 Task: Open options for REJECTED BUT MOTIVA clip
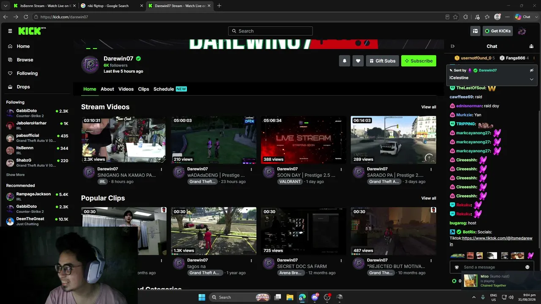pyautogui.click(x=431, y=261)
